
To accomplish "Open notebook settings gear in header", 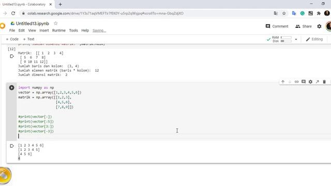I will pos(319,26).
